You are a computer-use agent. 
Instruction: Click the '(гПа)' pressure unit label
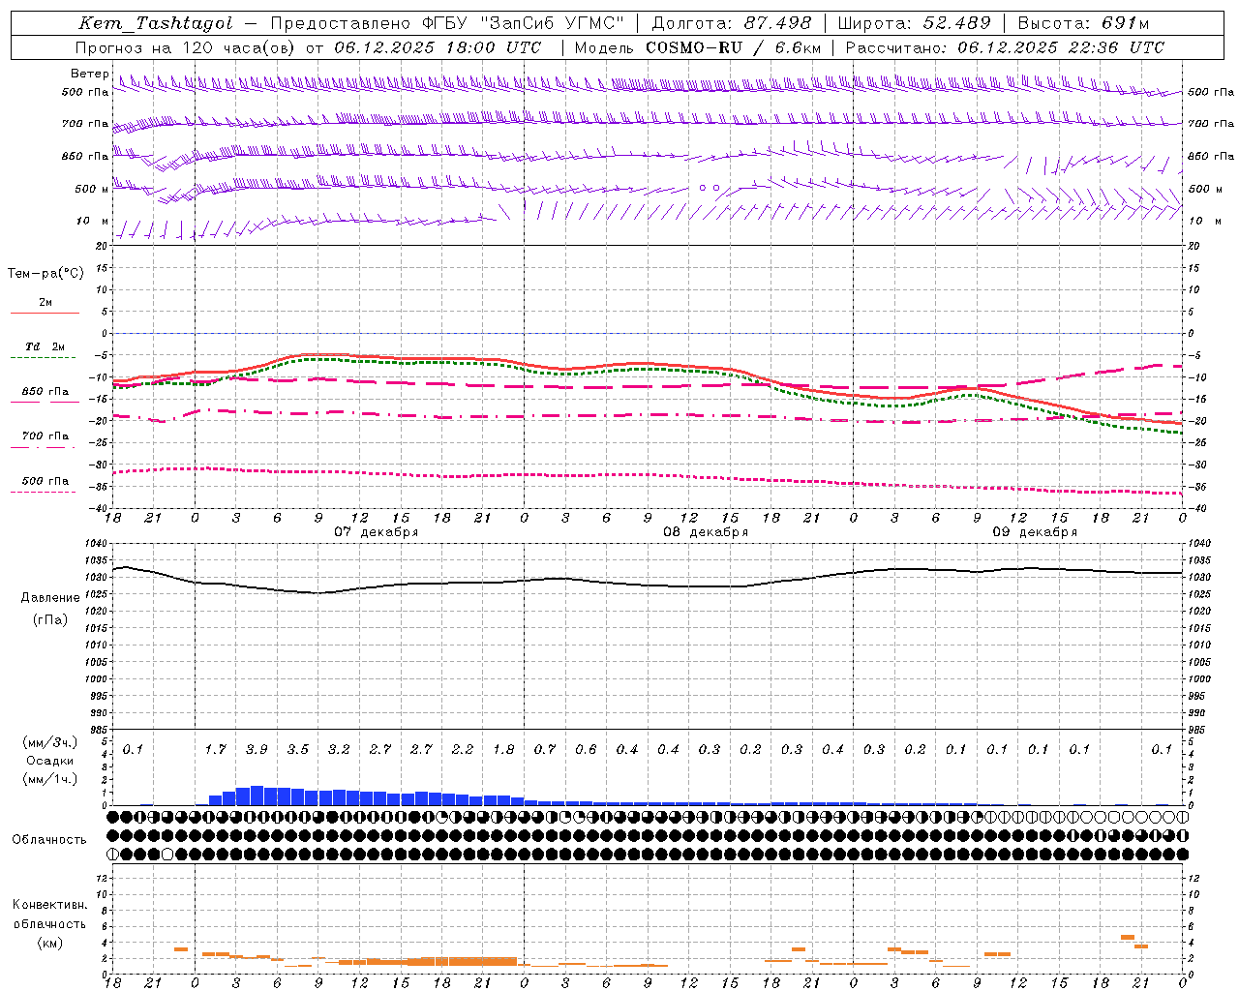[x=49, y=619]
